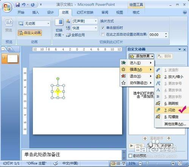The height and width of the screenshot is (167, 189).
Task: Open the 退出(X) exit effects submenu
Action: [137, 76]
